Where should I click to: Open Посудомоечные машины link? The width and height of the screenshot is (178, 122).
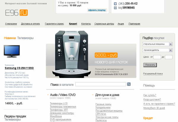click(109, 111)
